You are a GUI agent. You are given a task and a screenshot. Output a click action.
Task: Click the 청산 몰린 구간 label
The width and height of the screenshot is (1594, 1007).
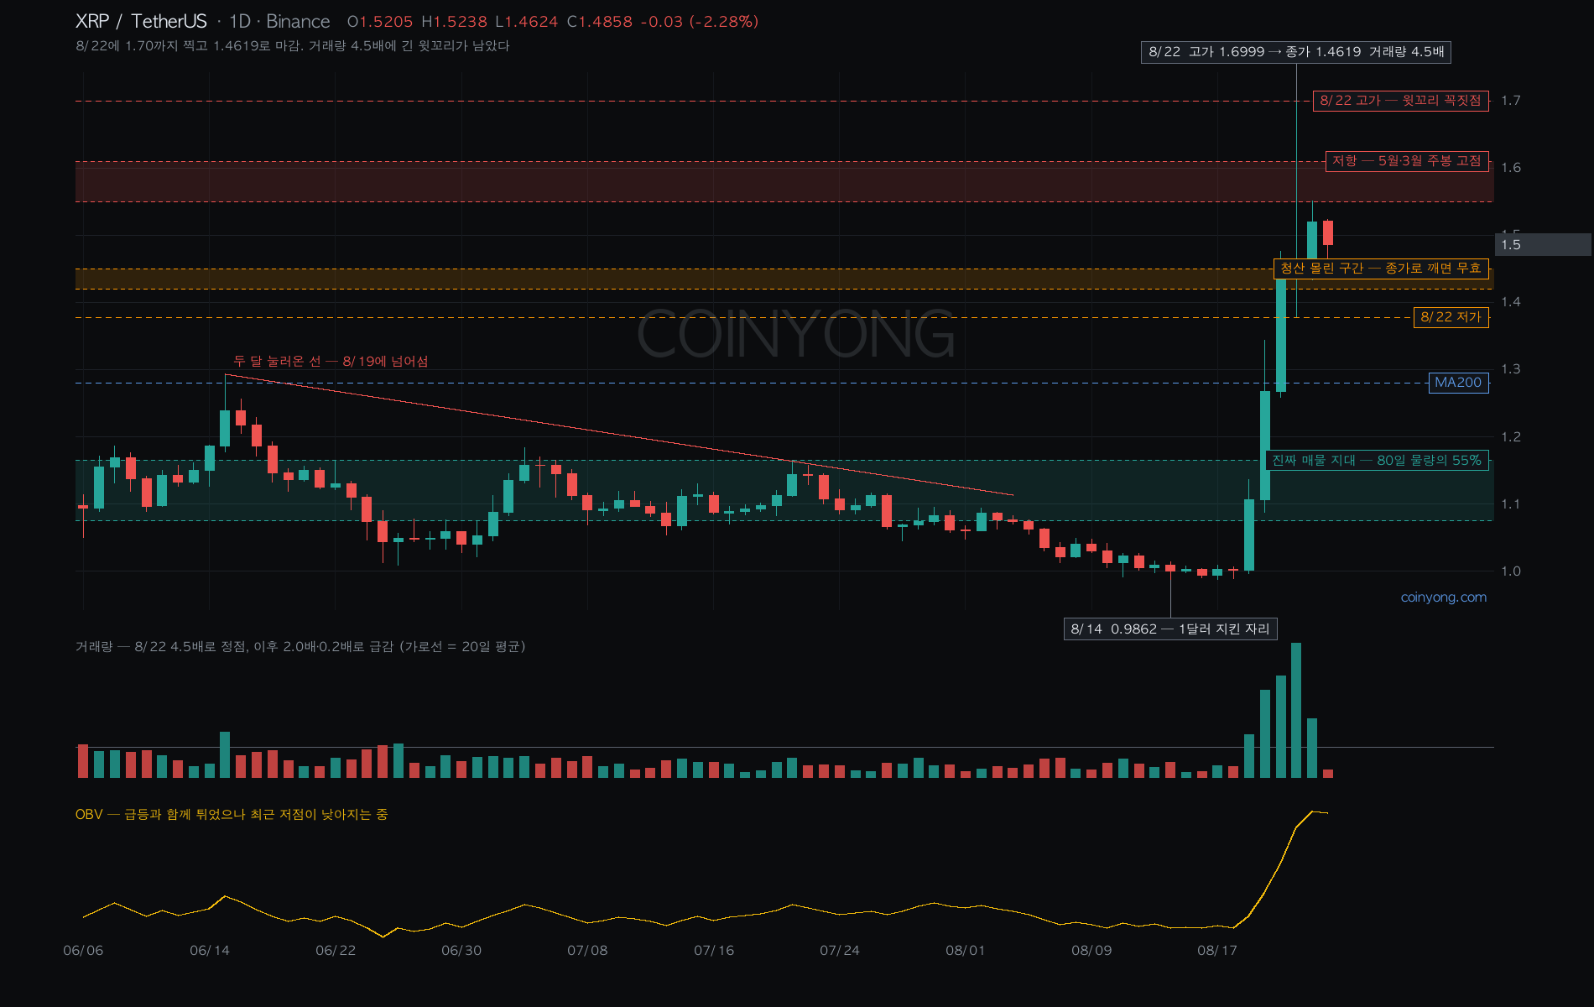tap(1381, 269)
